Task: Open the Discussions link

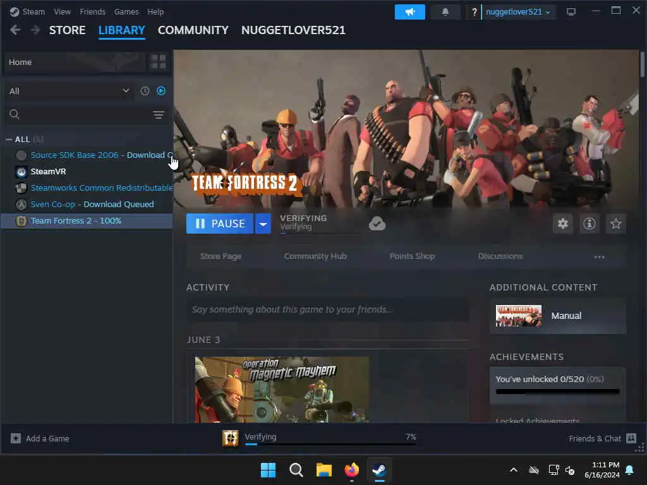Action: pyautogui.click(x=500, y=256)
